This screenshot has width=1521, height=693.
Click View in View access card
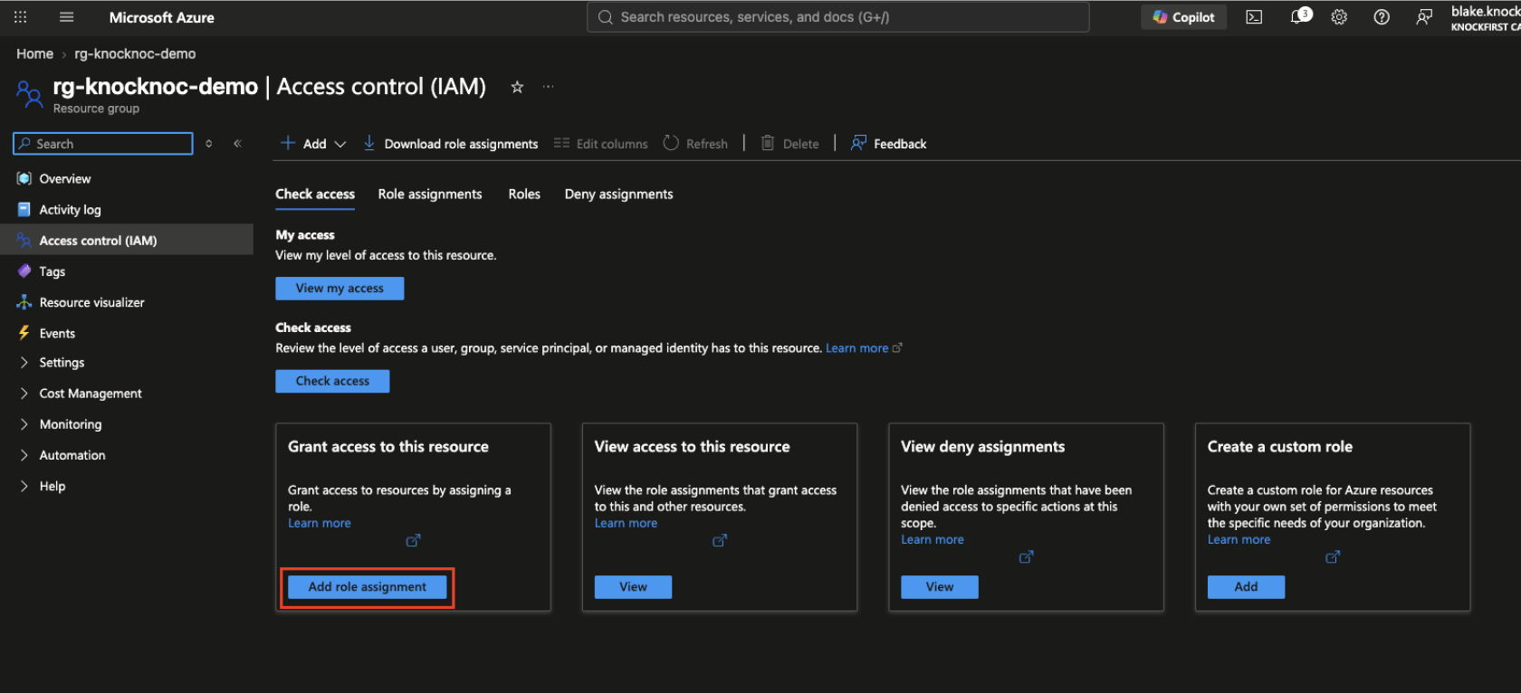[x=633, y=587]
